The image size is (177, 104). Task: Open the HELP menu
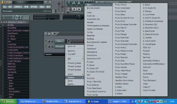click(x=48, y=7)
